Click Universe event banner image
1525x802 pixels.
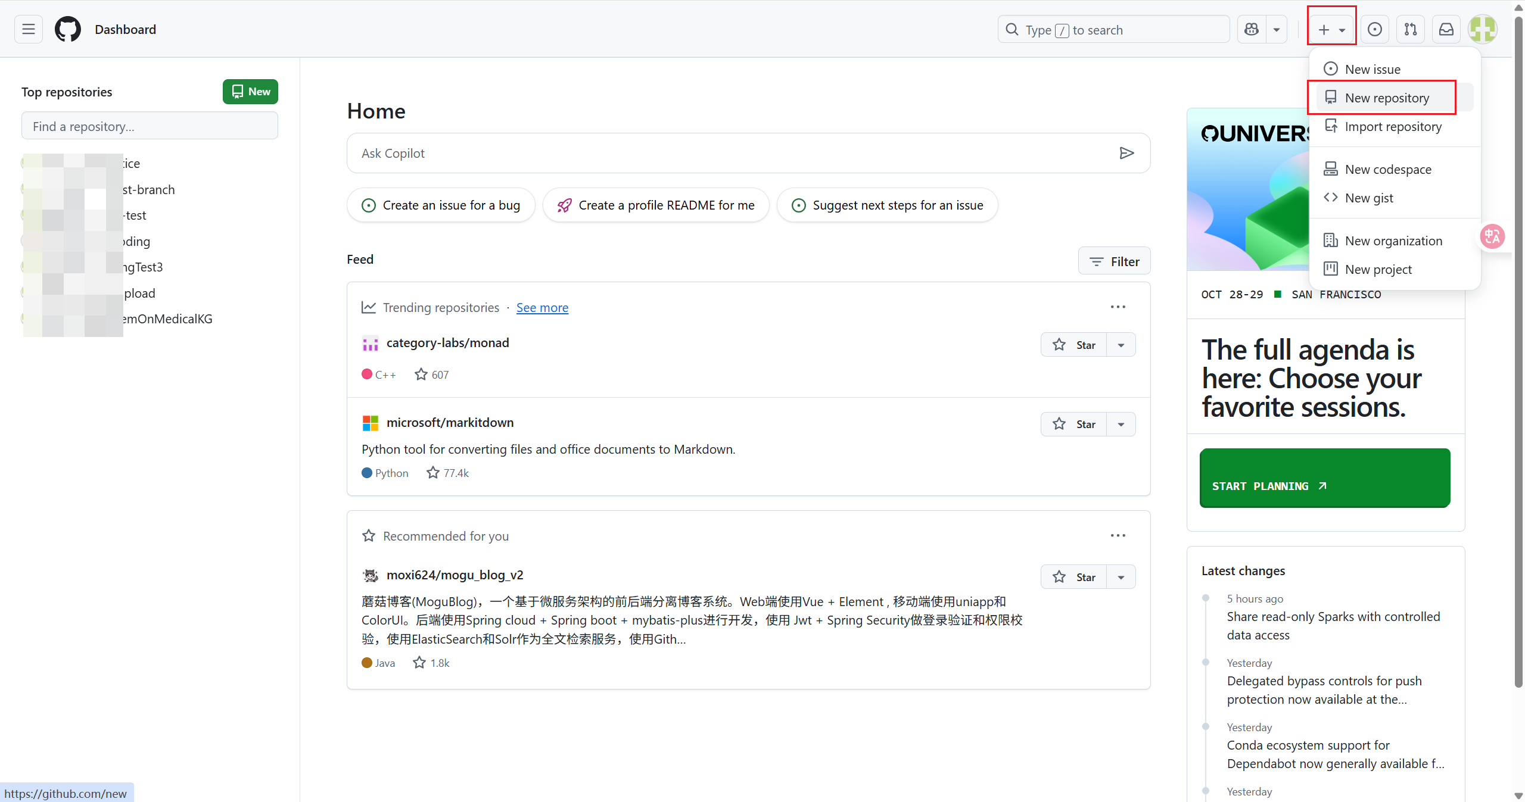pyautogui.click(x=1248, y=189)
